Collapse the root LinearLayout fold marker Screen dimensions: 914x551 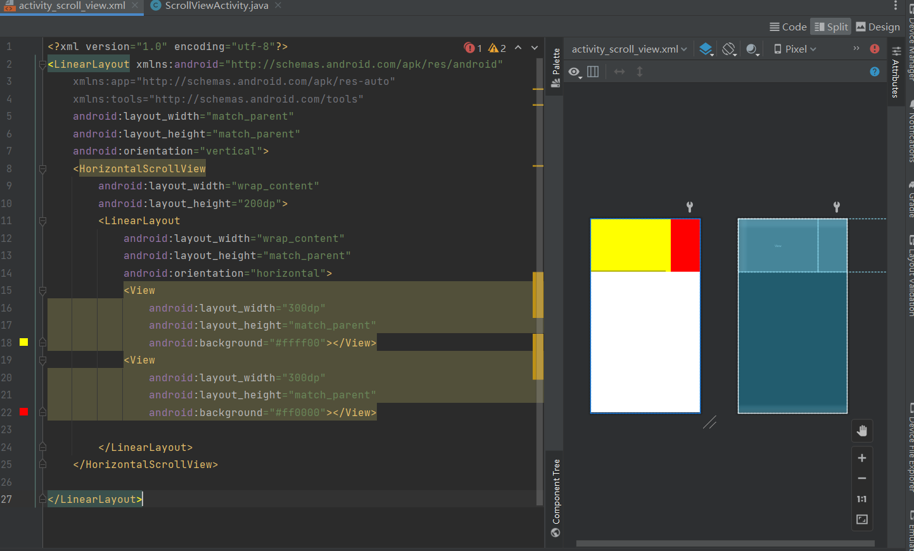point(42,64)
